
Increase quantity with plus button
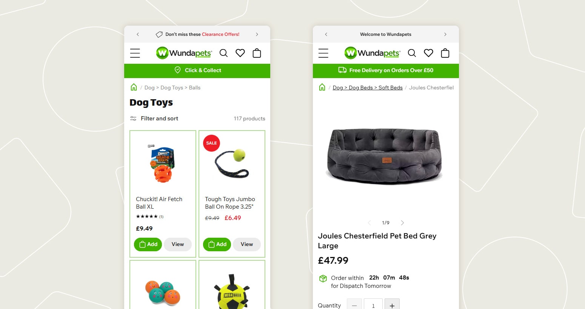click(x=392, y=305)
